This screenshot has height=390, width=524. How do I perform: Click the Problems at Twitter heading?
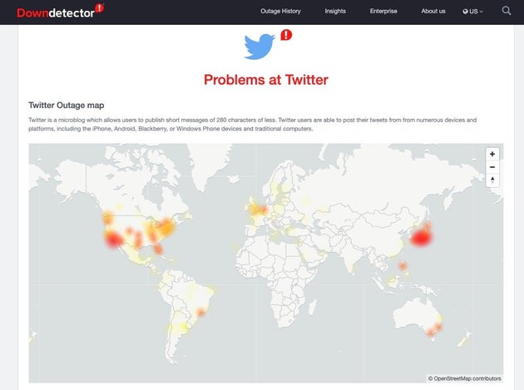tap(266, 80)
